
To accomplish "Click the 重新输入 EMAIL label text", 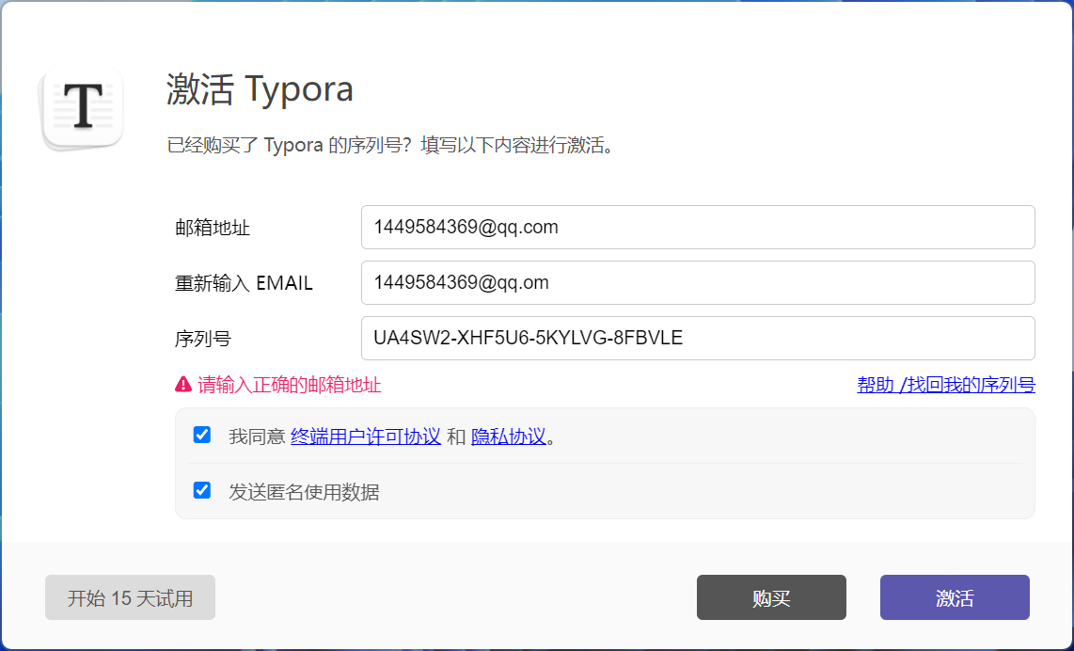I will click(x=244, y=283).
